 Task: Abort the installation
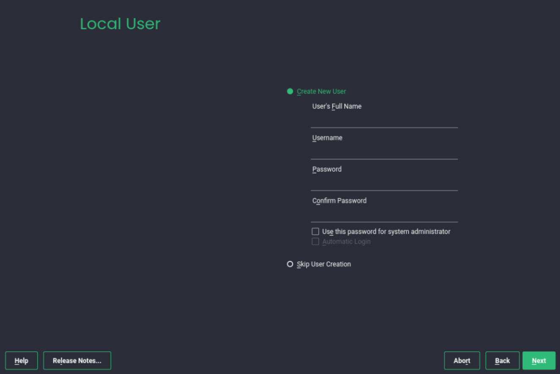(462, 360)
